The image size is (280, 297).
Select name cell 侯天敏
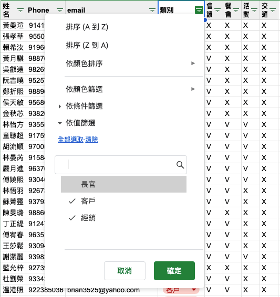tap(13, 102)
